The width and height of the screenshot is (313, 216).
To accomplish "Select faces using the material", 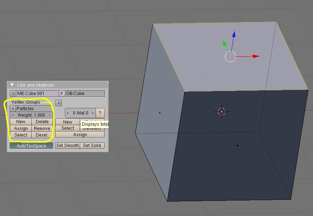I will coord(68,128).
